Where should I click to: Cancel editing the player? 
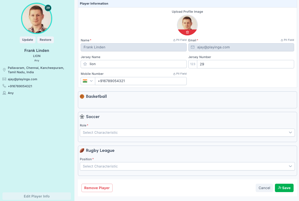pyautogui.click(x=264, y=188)
